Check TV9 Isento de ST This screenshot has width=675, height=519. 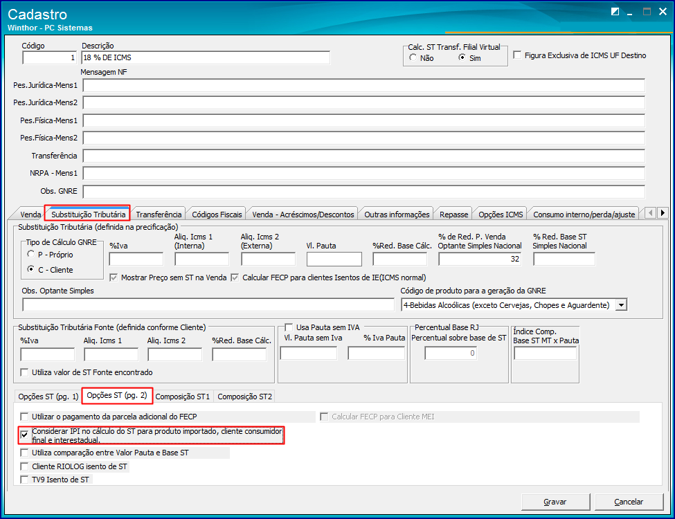coord(24,480)
